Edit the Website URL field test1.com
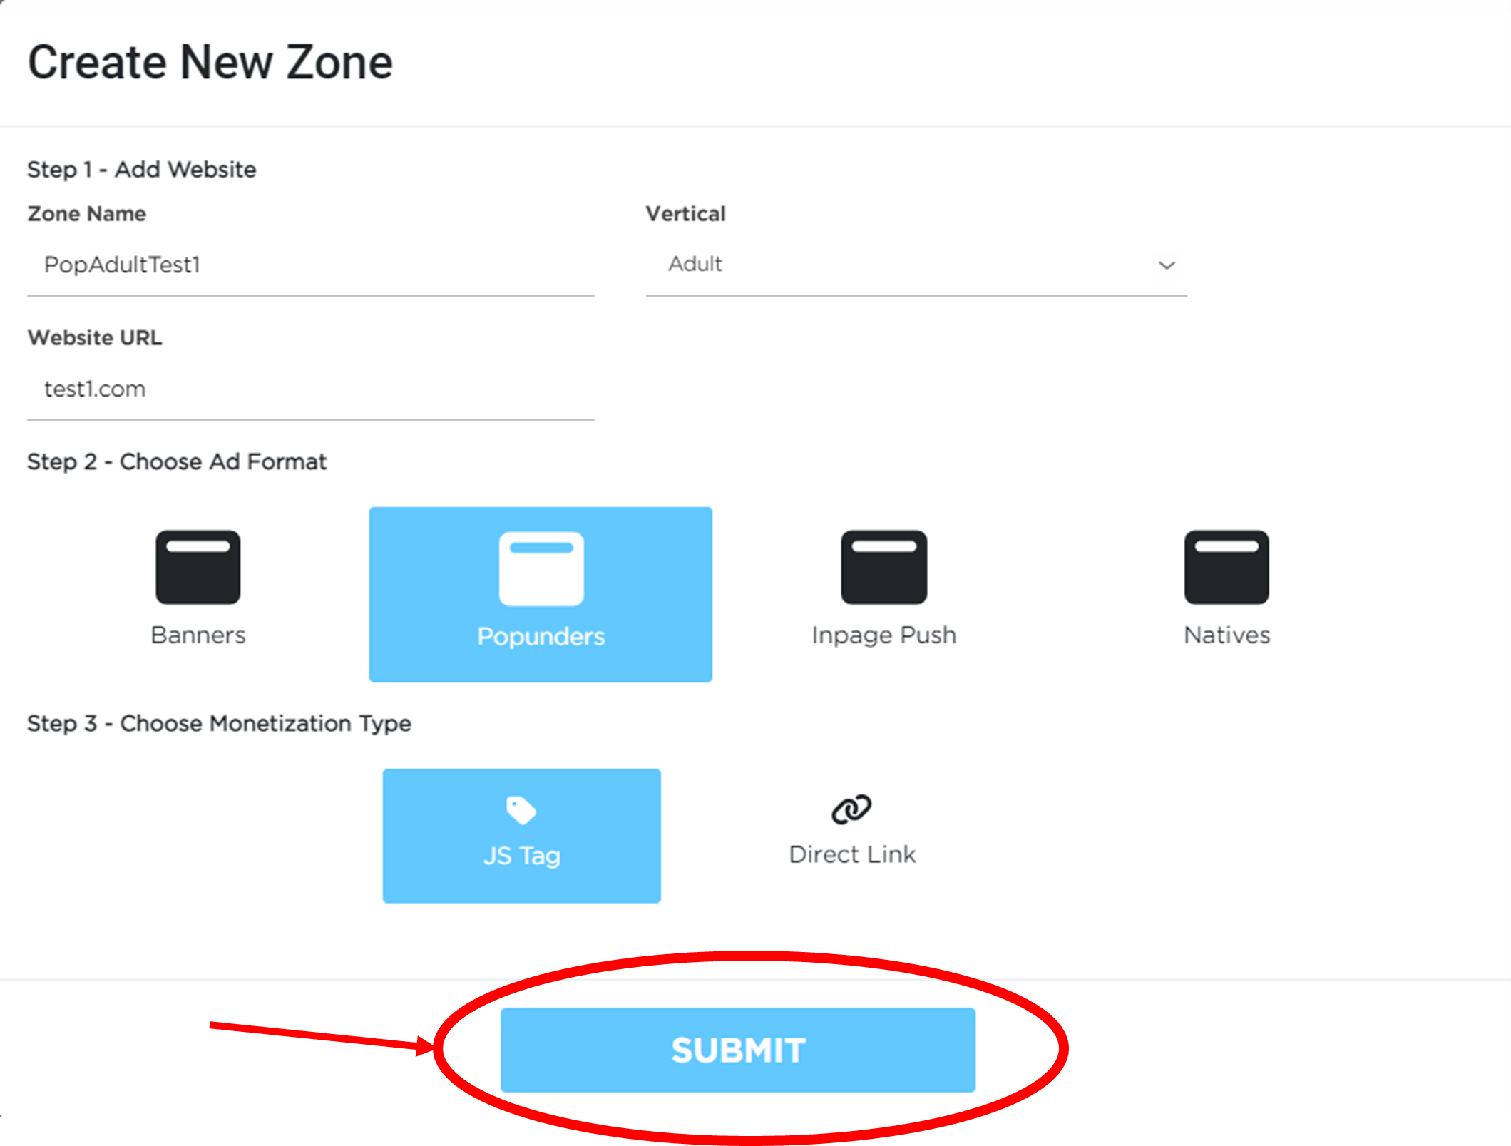 (310, 389)
